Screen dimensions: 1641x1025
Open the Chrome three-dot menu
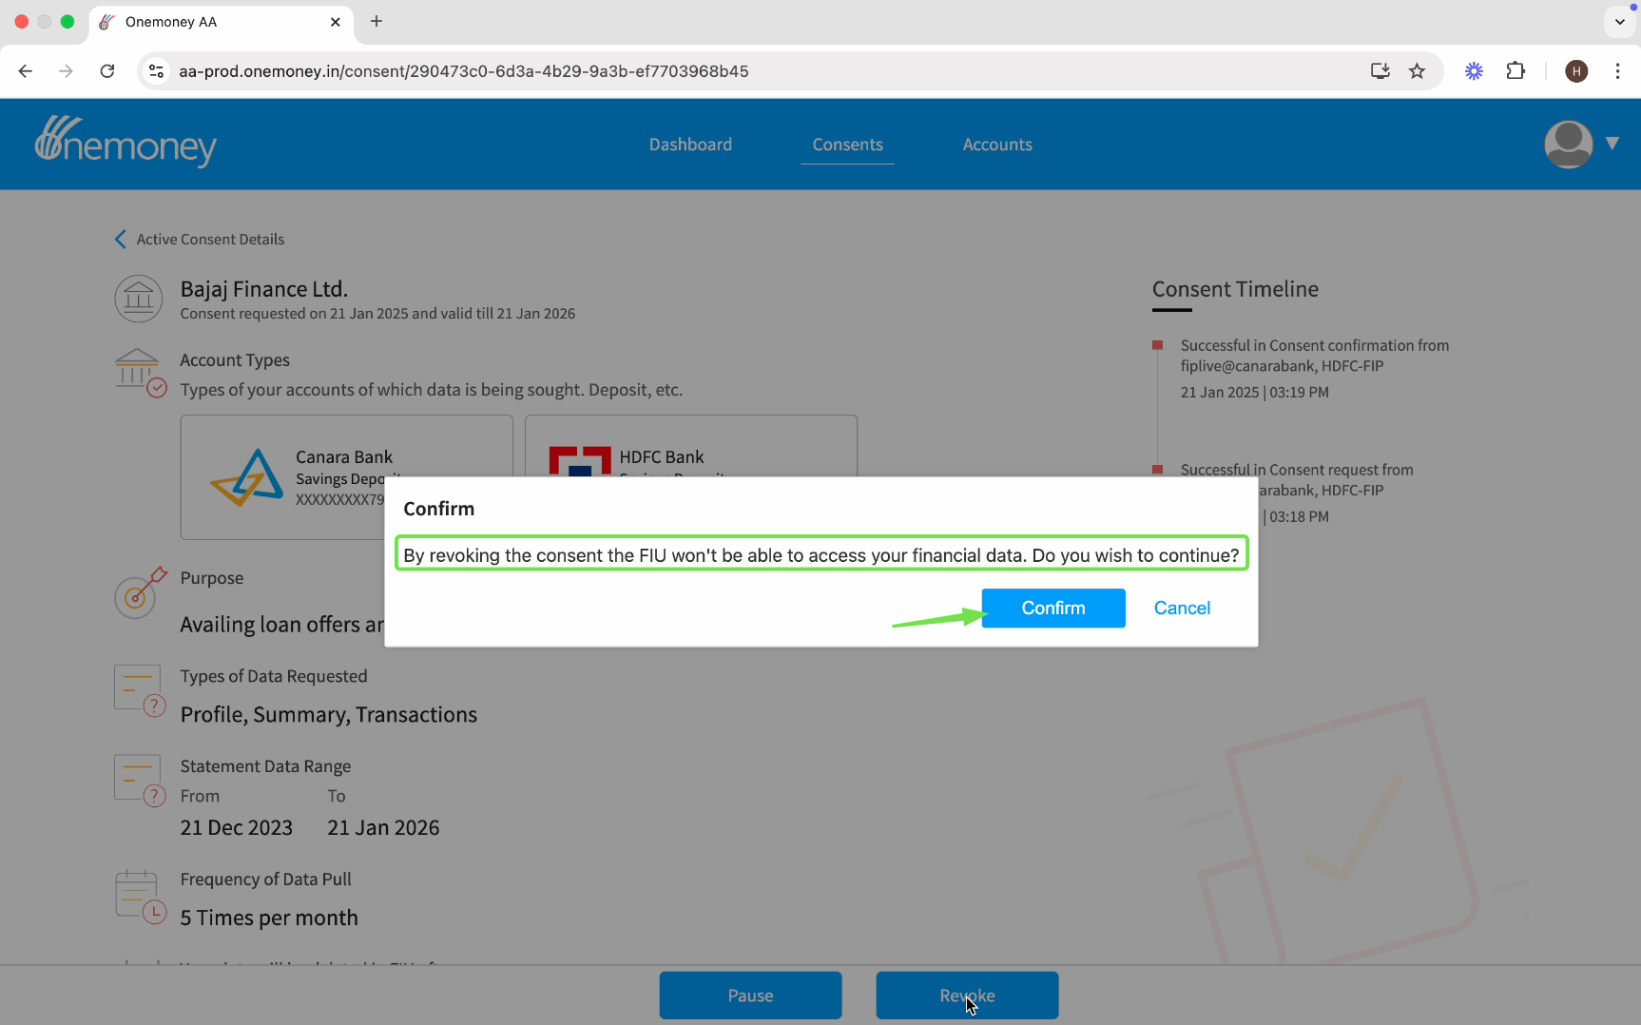[x=1617, y=71]
